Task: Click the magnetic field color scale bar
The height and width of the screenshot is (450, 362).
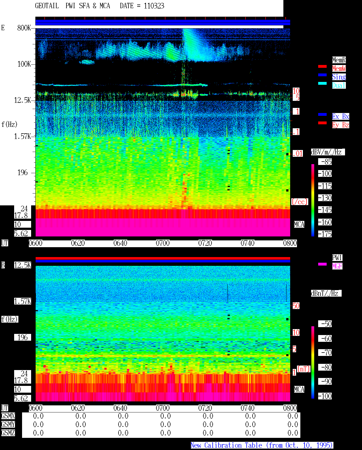Action: [x=313, y=362]
